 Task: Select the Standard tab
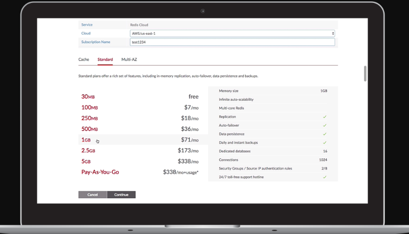pos(105,60)
